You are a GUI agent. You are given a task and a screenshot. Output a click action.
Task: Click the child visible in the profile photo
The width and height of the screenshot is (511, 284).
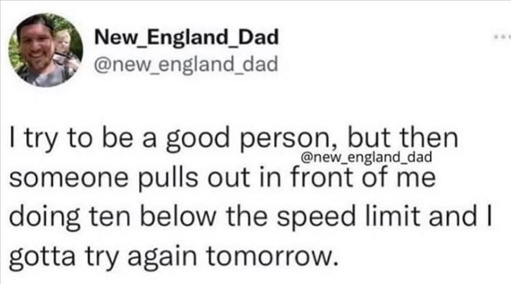click(x=63, y=42)
